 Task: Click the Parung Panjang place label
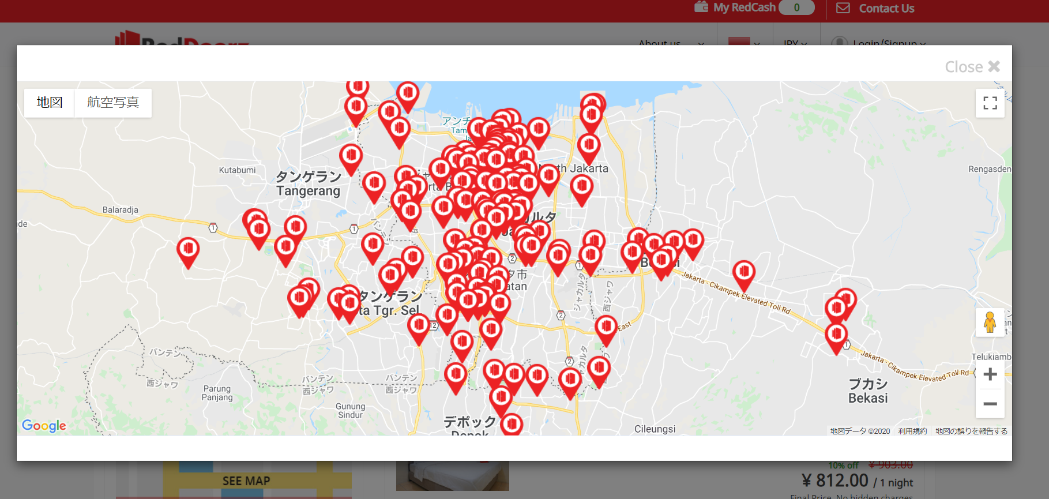[217, 393]
